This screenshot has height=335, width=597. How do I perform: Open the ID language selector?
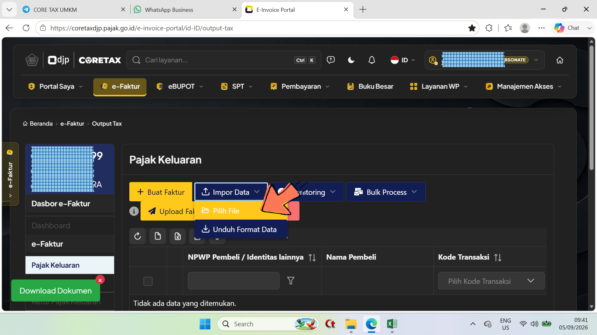point(403,60)
